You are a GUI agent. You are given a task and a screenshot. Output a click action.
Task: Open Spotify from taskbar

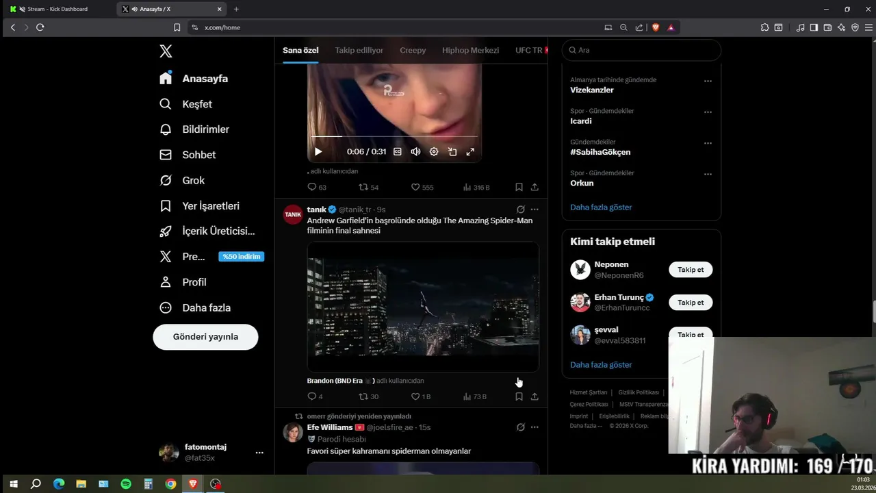126,484
